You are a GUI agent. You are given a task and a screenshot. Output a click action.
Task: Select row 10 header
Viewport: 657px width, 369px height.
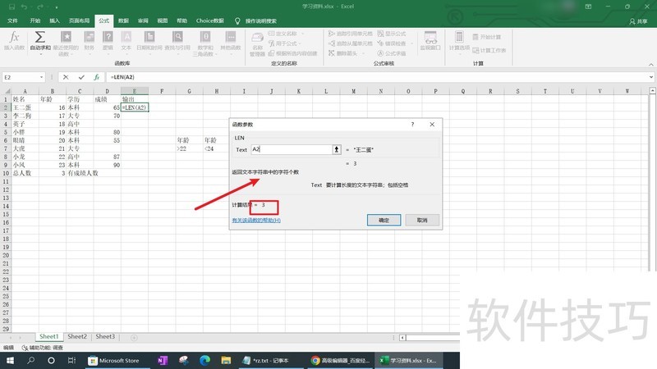point(6,173)
